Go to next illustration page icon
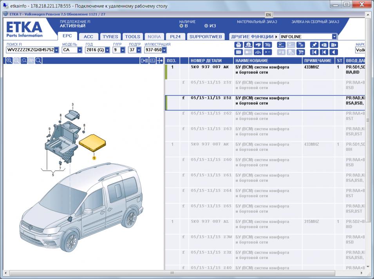 click(x=333, y=45)
